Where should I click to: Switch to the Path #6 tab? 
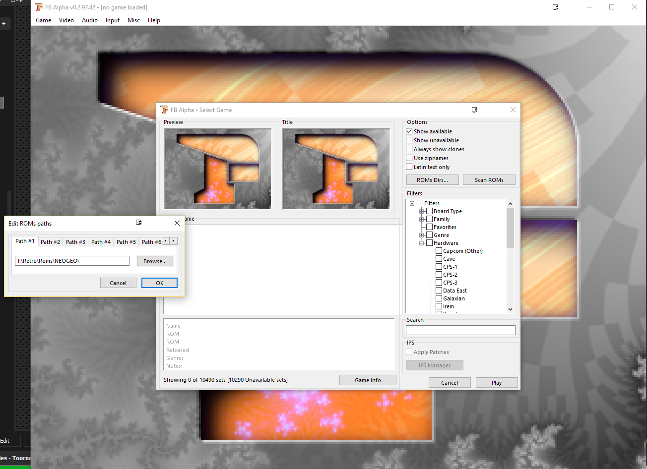pos(151,242)
